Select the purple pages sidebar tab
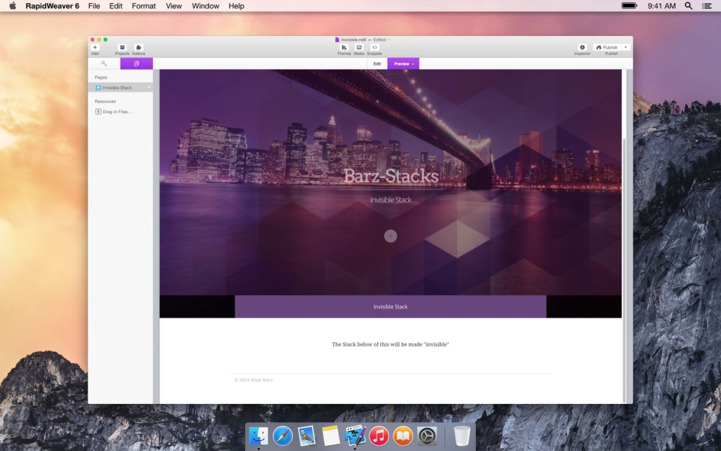The image size is (721, 451). coord(137,63)
